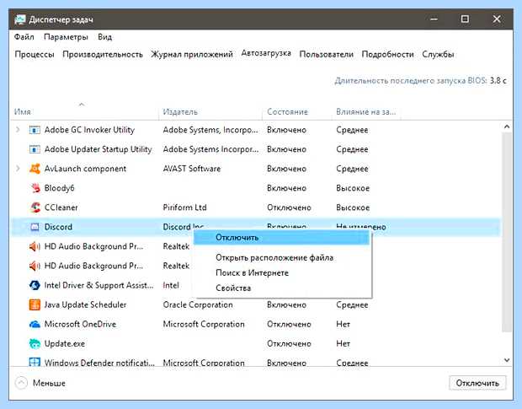The image size is (522, 409).
Task: Click Bloody6's Высокое impact cell
Action: tap(353, 188)
